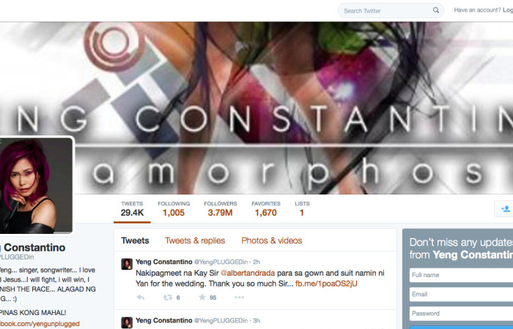
Task: Click the Email signup field
Action: point(461,295)
